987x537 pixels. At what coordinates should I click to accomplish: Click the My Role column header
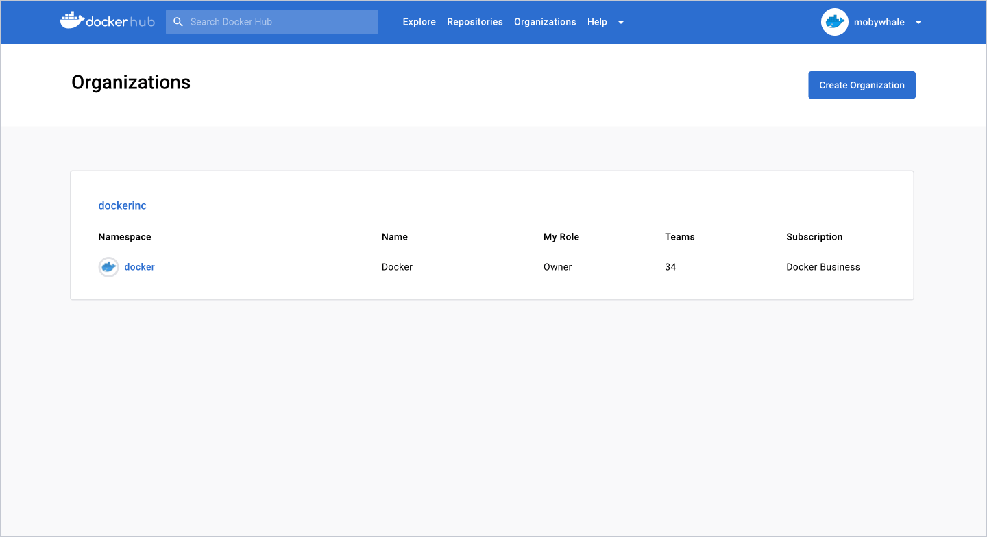pyautogui.click(x=561, y=237)
